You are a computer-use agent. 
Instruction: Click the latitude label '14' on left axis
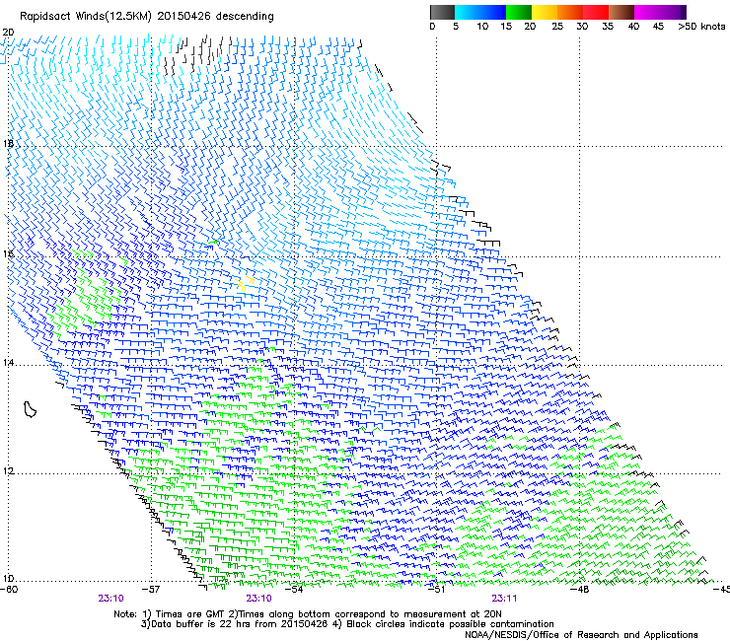coord(7,362)
